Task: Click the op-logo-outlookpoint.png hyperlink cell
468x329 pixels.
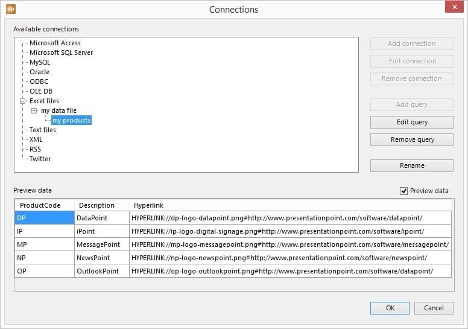Action: (290, 271)
